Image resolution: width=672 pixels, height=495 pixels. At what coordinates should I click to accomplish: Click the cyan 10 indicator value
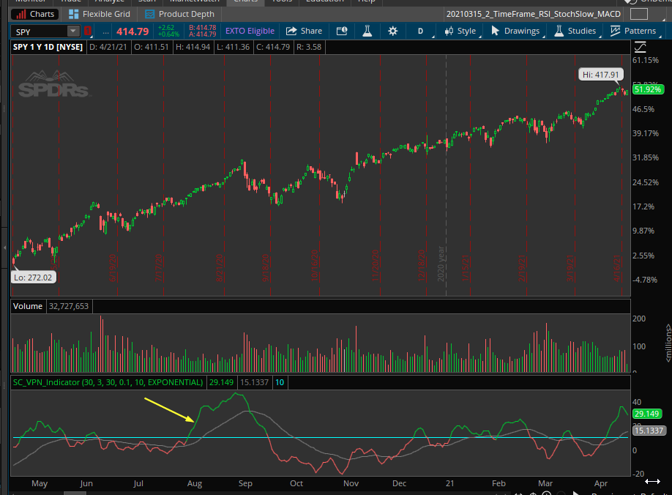(x=280, y=382)
